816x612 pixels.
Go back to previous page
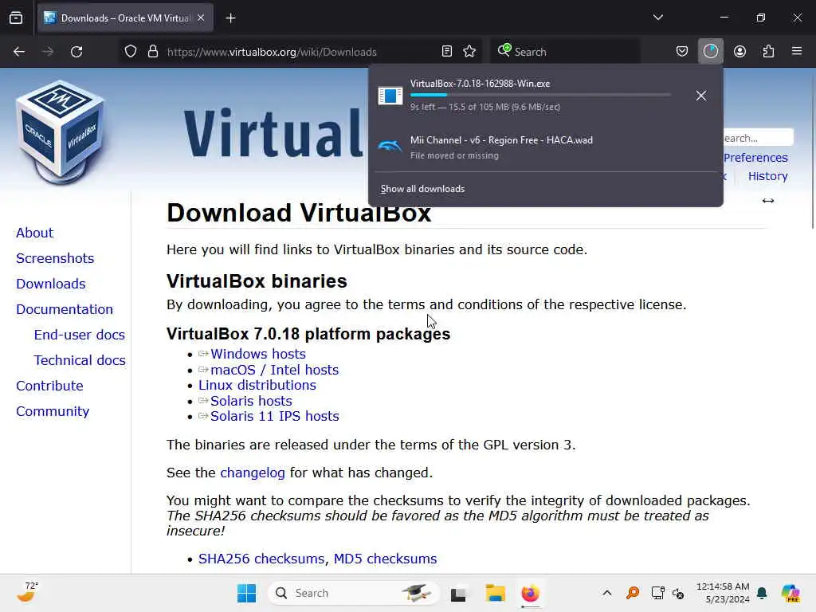[x=19, y=52]
